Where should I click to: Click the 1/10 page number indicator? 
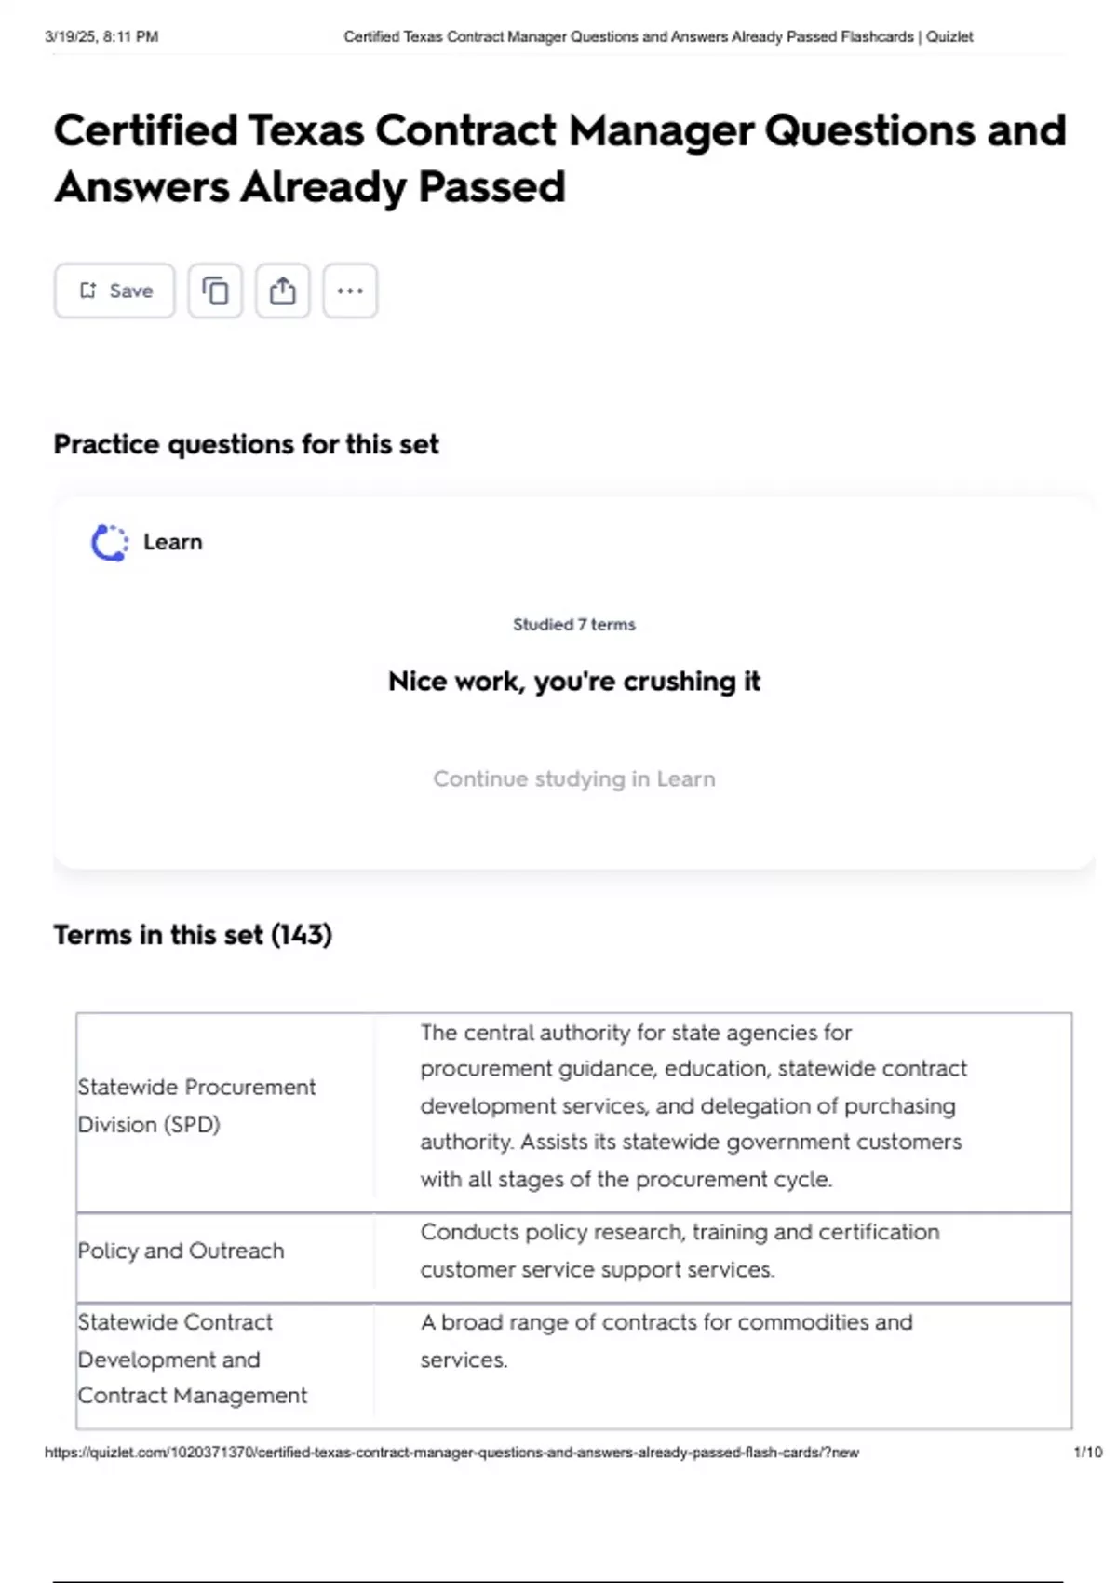[1087, 1452]
